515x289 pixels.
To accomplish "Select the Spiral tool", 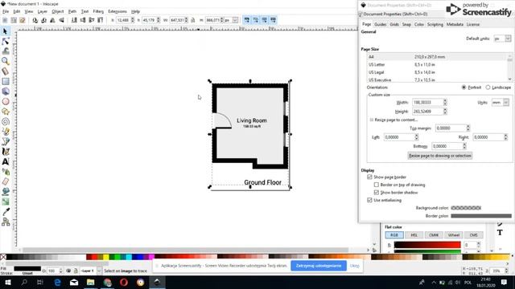I will point(6,121).
